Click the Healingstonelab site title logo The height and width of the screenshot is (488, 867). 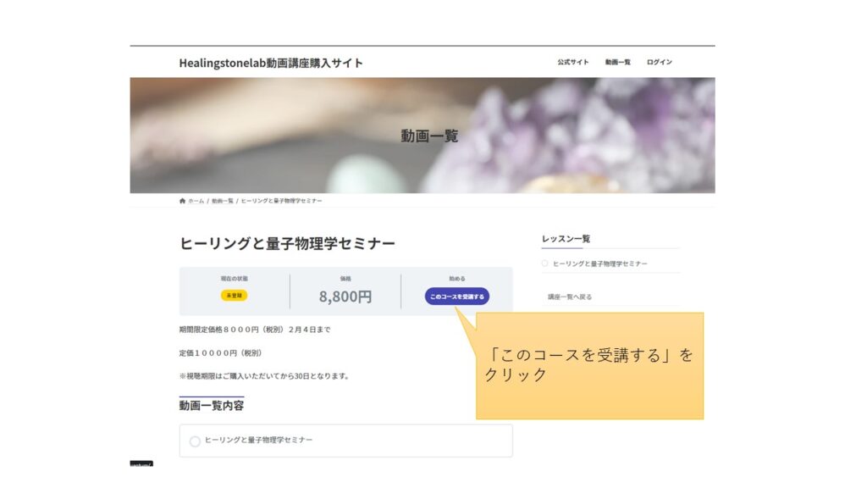coord(269,61)
